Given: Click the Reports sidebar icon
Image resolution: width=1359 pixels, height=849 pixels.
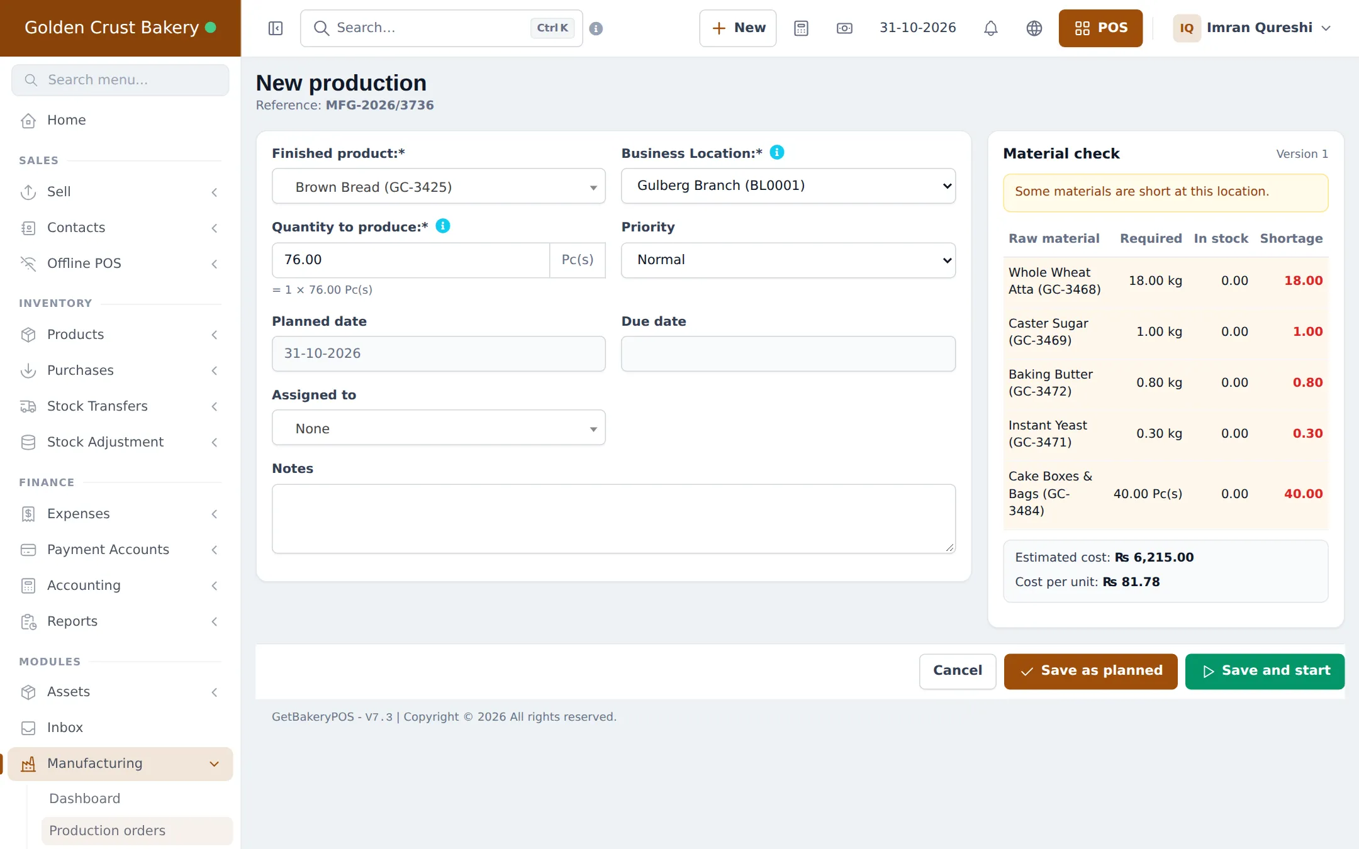Looking at the screenshot, I should pos(28,621).
